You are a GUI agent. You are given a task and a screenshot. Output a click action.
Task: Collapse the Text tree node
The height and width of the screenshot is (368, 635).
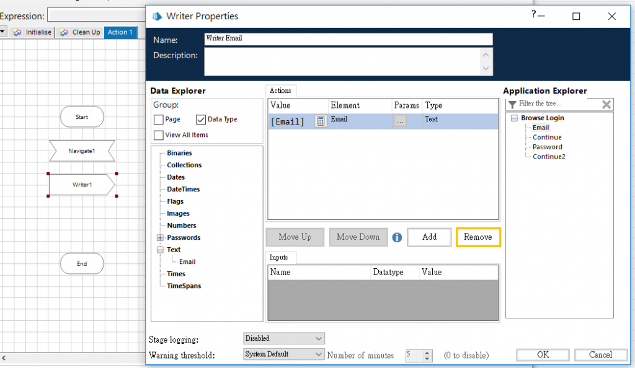tap(161, 250)
